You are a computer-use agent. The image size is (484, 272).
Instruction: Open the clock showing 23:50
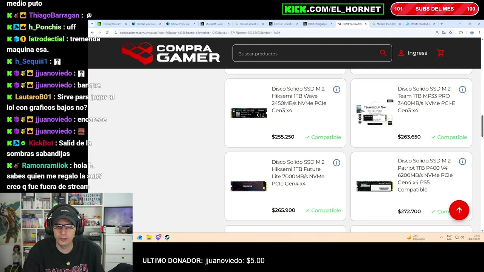click(473, 238)
